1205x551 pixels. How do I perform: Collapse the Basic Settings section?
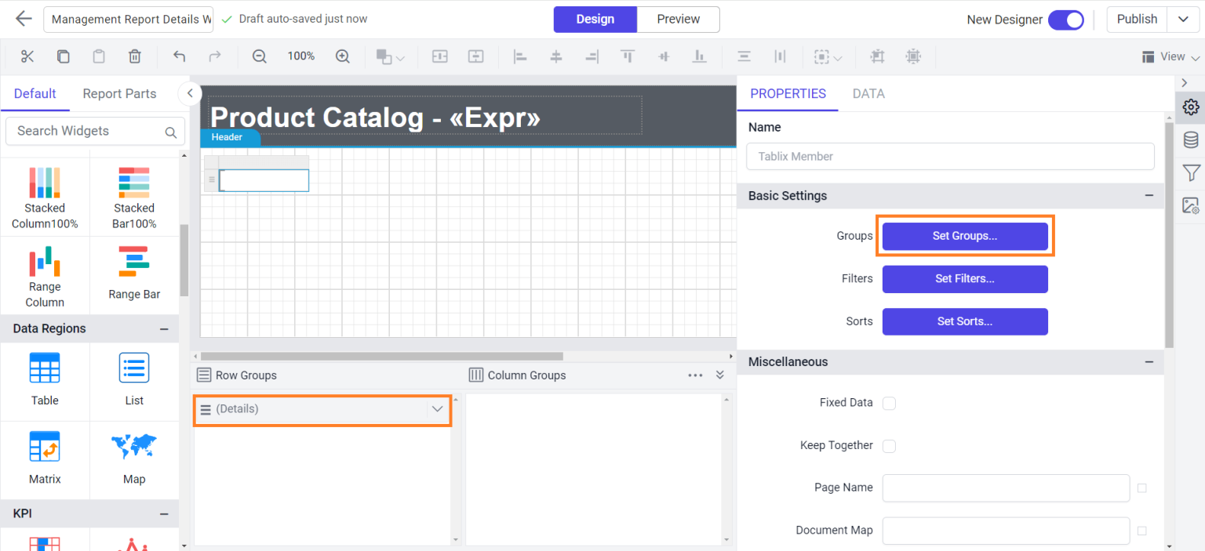click(x=1149, y=195)
